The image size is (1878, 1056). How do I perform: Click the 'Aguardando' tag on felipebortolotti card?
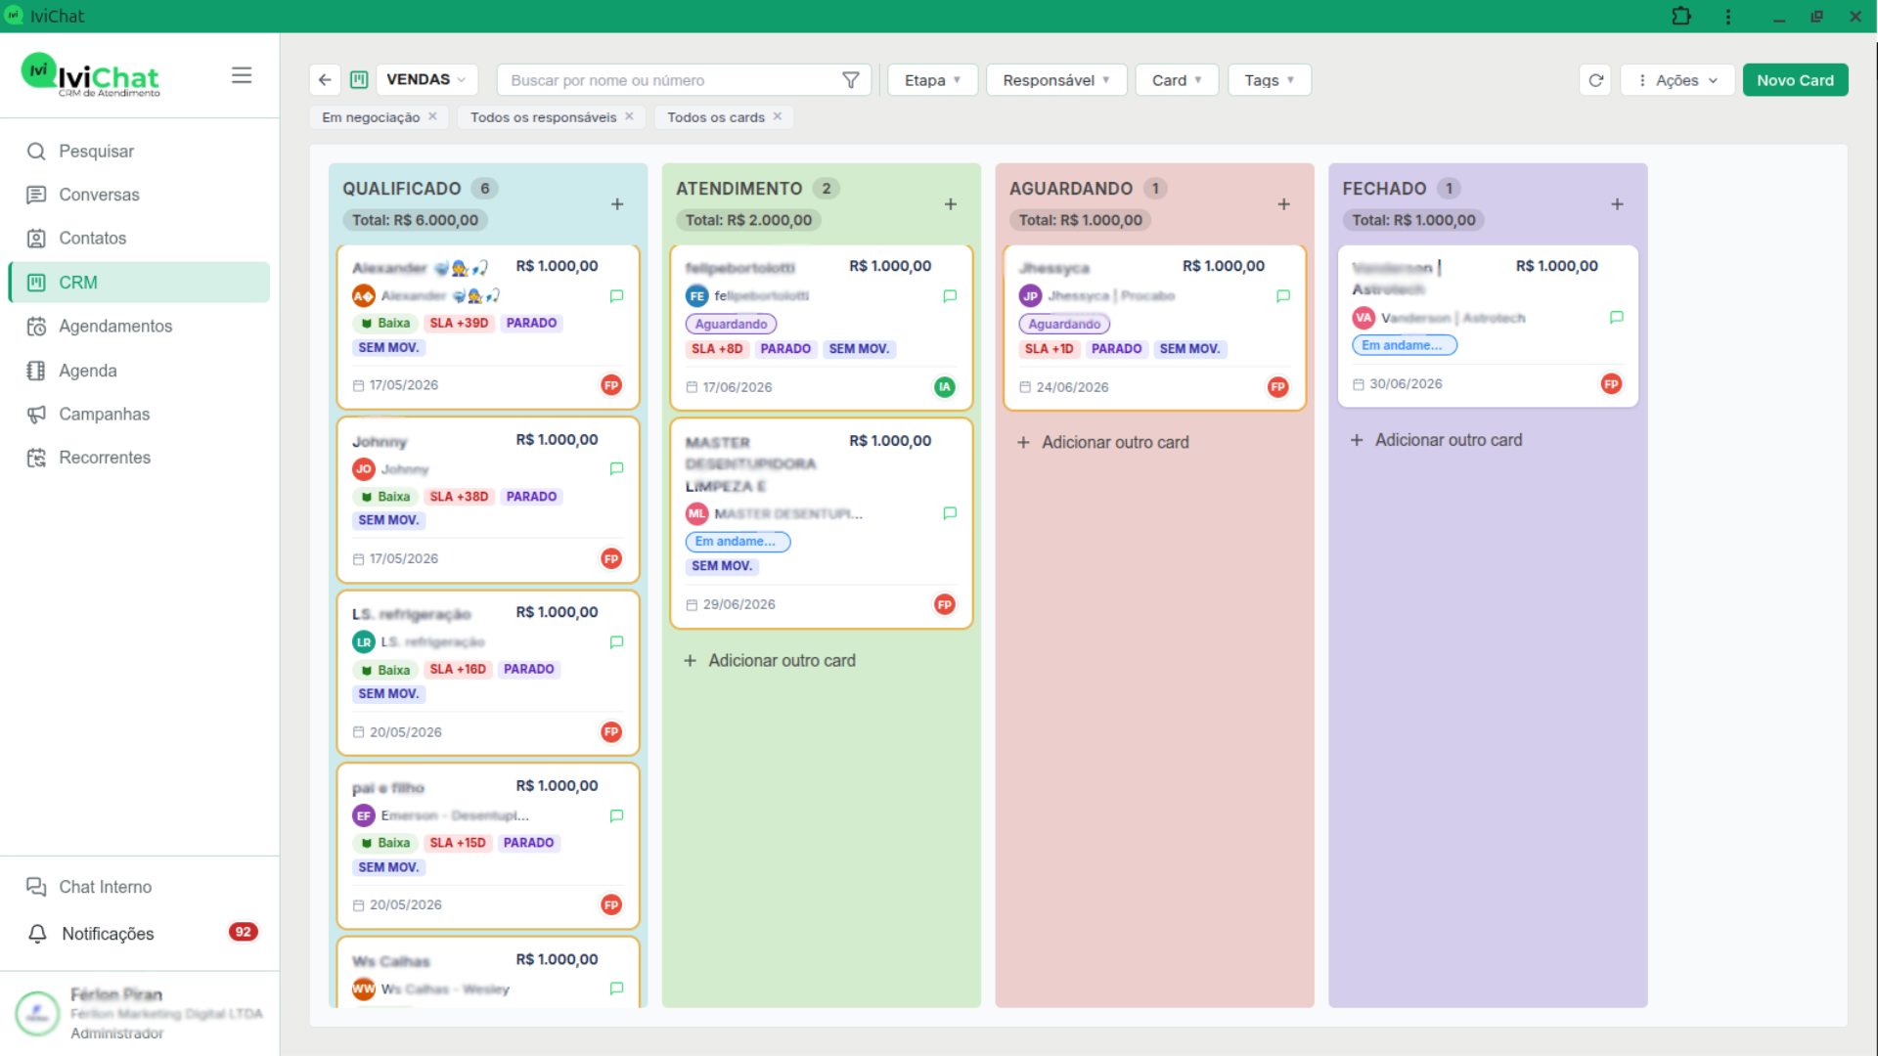coord(732,324)
